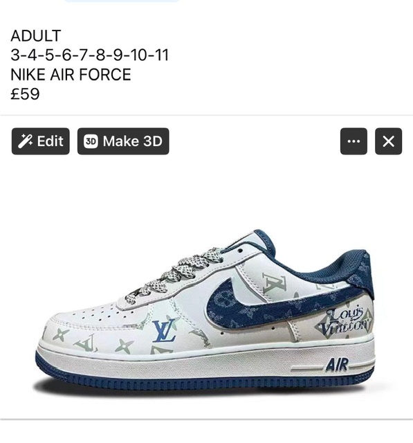Click the blue LV logo on shoe
Image resolution: width=413 pixels, height=443 pixels.
click(164, 331)
